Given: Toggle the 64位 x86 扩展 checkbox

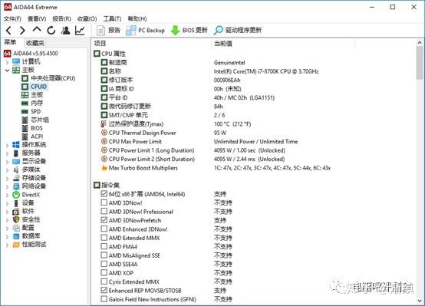Looking at the screenshot, I should [104, 194].
